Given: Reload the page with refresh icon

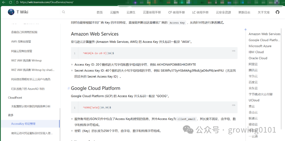Looking at the screenshot, I should coord(10,2).
